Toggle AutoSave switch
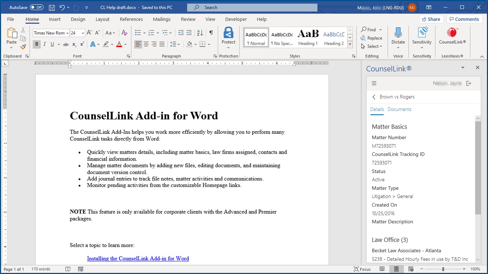The height and width of the screenshot is (274, 488). click(37, 7)
